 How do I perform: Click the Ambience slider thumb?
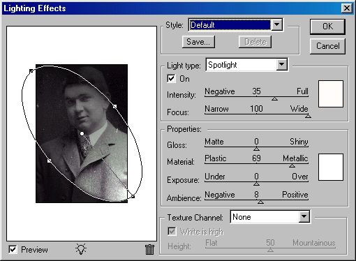[260, 202]
